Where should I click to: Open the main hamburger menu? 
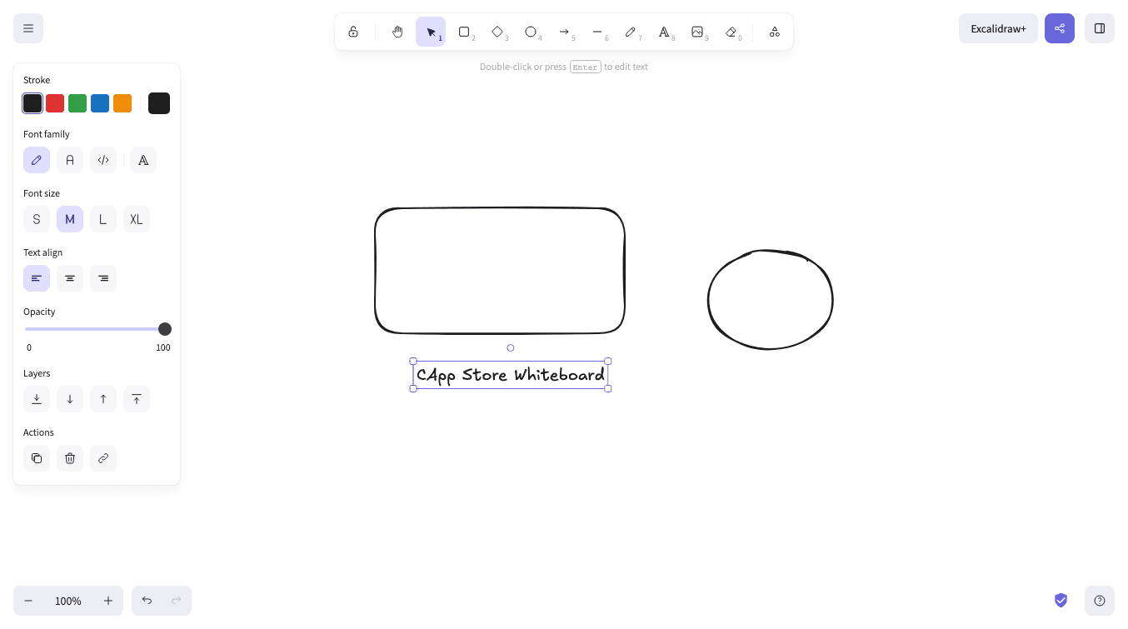click(28, 28)
